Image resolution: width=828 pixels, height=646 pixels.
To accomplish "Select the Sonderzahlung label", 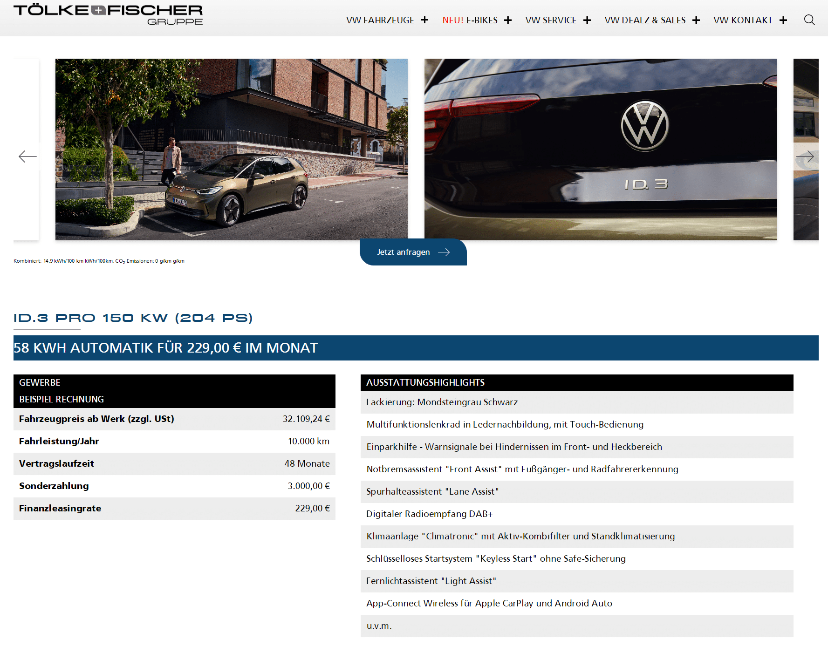I will (x=54, y=486).
